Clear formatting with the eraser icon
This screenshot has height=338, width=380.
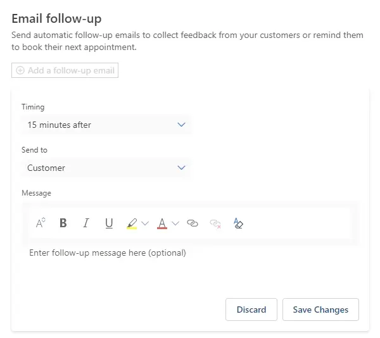click(238, 223)
